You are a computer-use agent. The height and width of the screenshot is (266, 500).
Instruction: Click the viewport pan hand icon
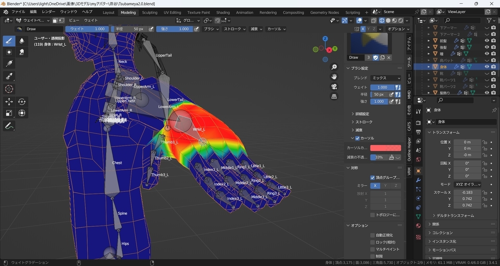[334, 77]
